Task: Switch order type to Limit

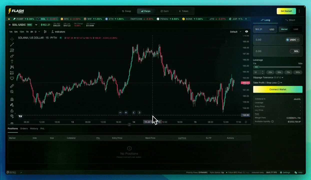Action: [x=296, y=29]
